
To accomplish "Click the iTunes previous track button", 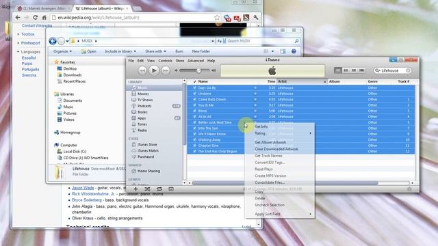I will [x=142, y=70].
